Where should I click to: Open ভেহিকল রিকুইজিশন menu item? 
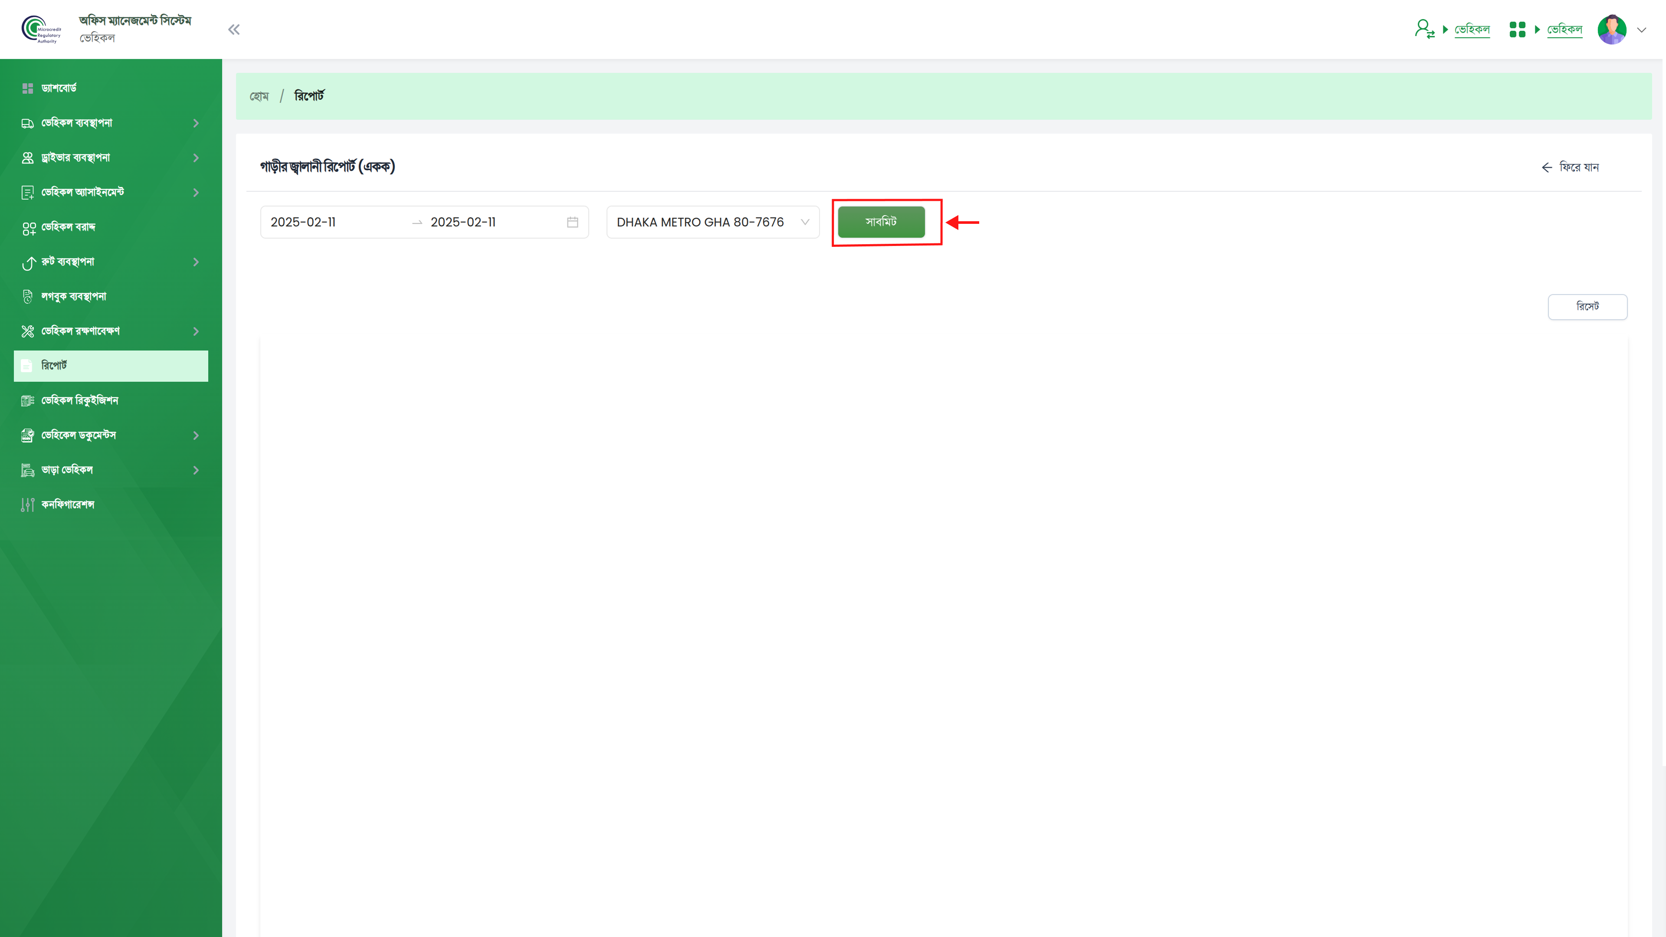pyautogui.click(x=111, y=400)
